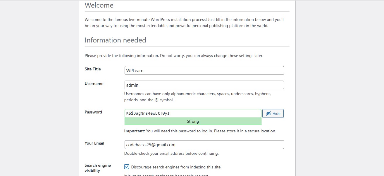Click the Your Email input box
This screenshot has width=384, height=176.
coord(204,145)
